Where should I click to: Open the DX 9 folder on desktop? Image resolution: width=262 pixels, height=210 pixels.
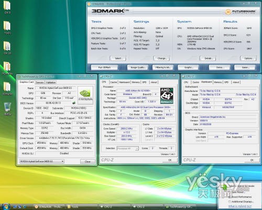[7, 7]
